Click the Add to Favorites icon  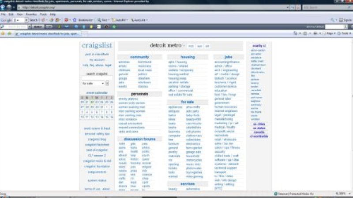point(9,33)
